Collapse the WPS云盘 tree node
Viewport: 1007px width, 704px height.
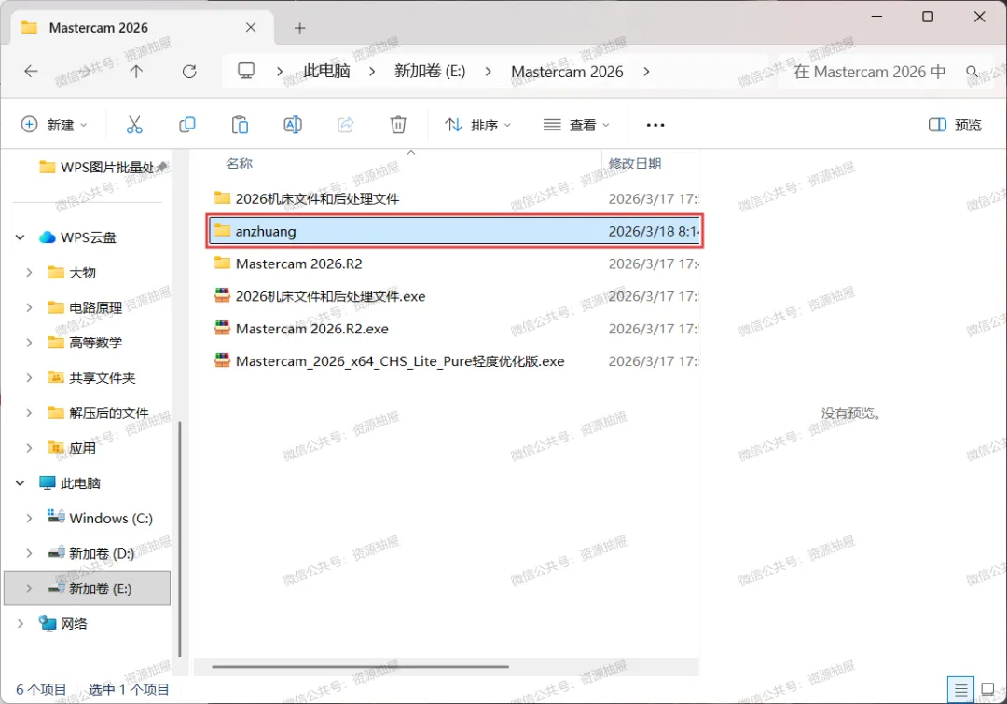(20, 237)
